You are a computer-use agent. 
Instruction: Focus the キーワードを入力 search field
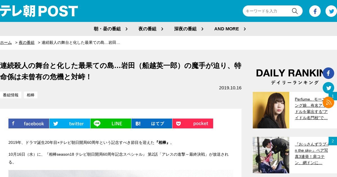pyautogui.click(x=267, y=11)
